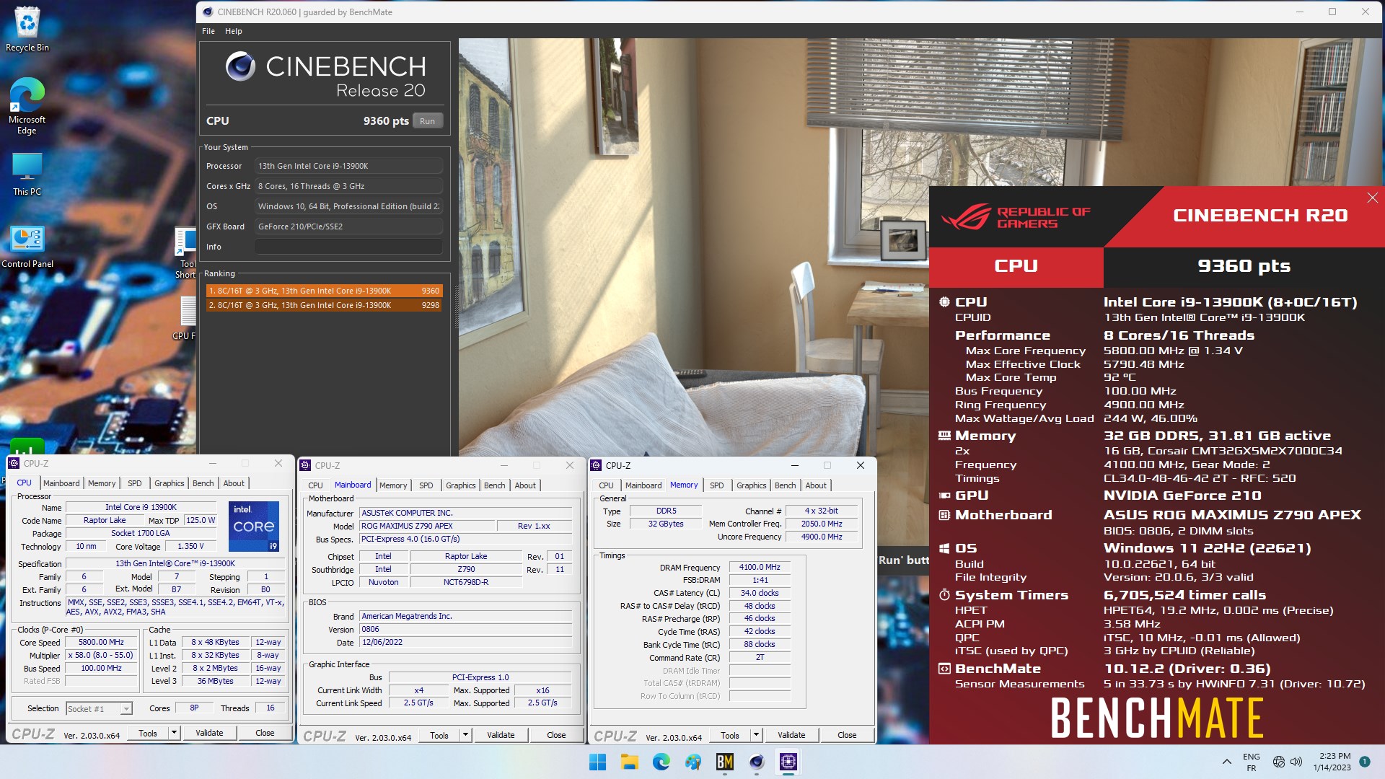Click the Cinebench logo icon
Viewport: 1385px width, 779px height.
[240, 66]
